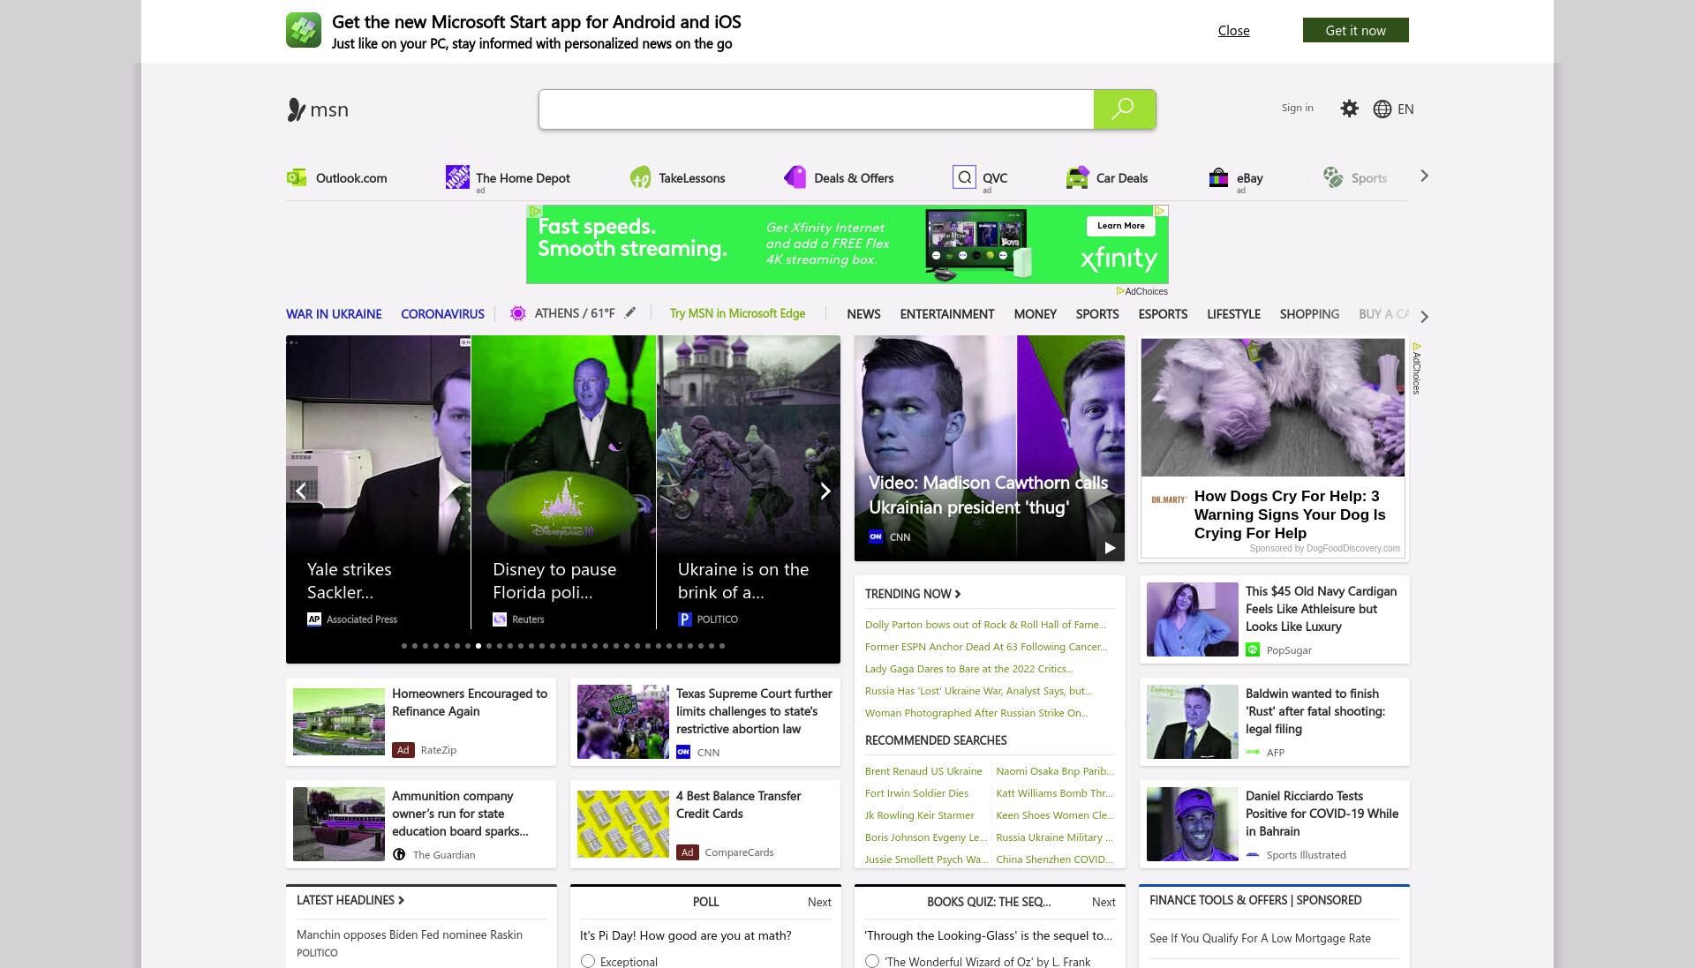The image size is (1695, 968).
Task: Open the ENTERTAINMENT tab
Action: 947,314
